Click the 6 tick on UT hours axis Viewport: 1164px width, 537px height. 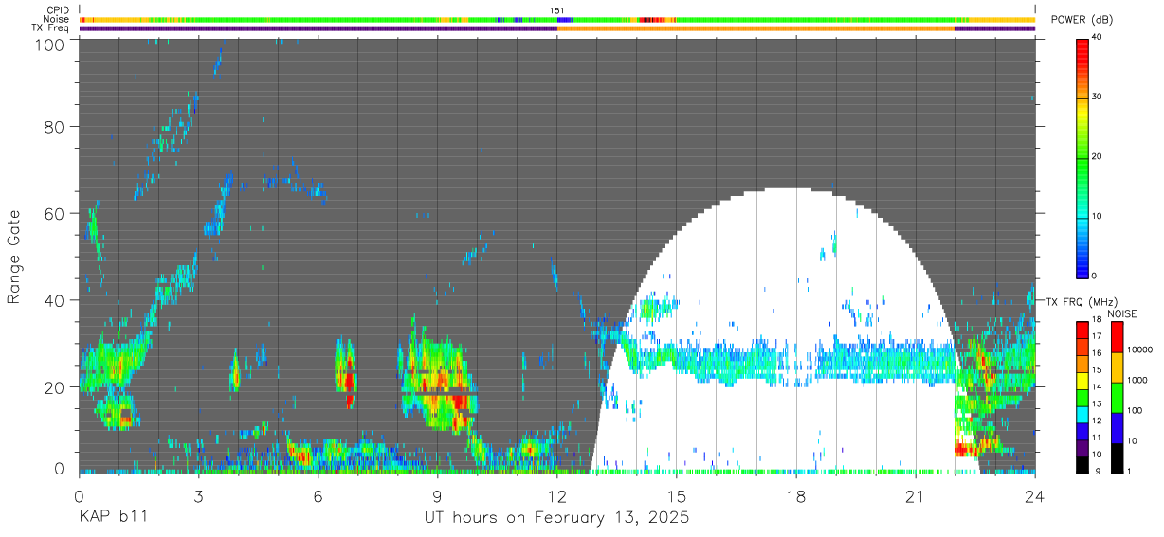[x=318, y=496]
